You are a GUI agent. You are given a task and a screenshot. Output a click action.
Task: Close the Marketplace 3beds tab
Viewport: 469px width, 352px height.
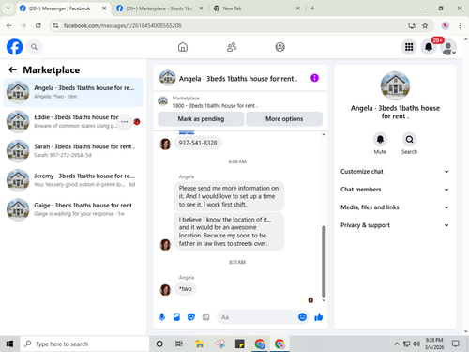click(x=201, y=8)
